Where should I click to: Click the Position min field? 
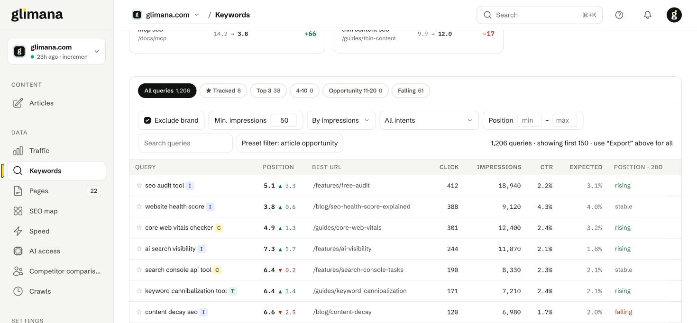(529, 120)
